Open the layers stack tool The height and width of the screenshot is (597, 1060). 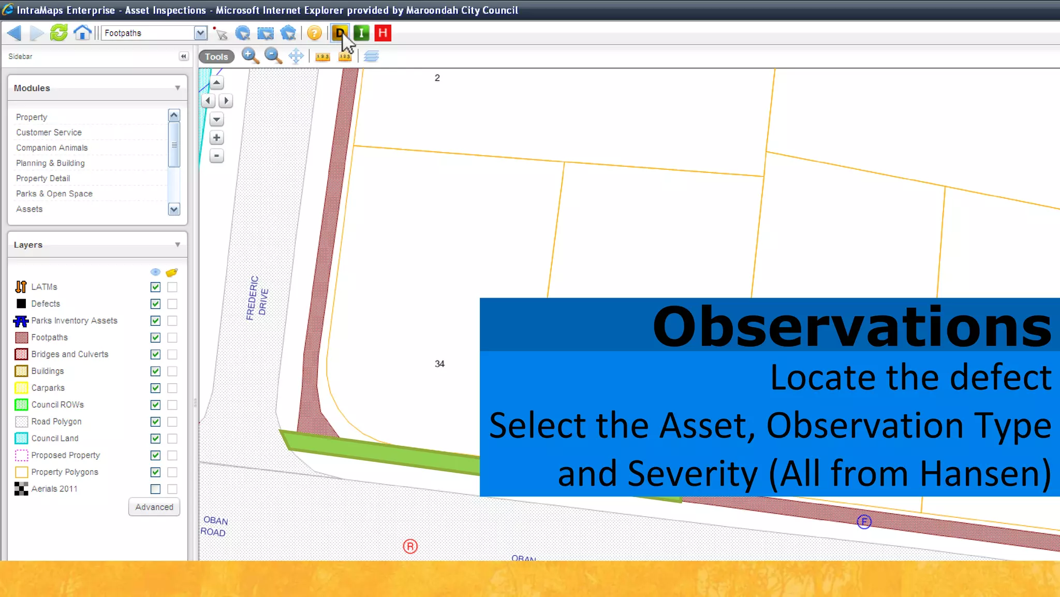pyautogui.click(x=371, y=56)
